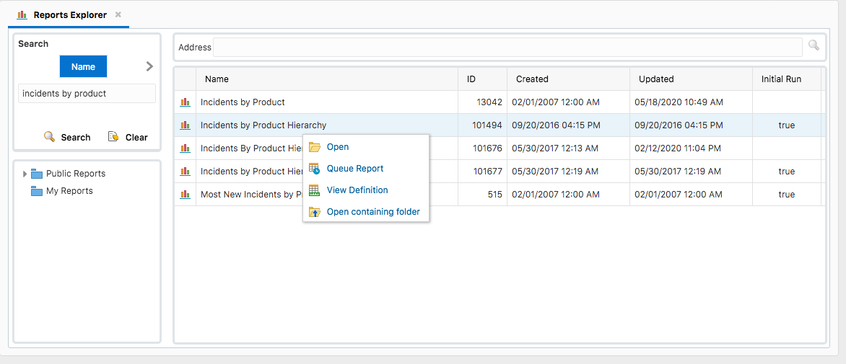Click the My Reports folder icon
The width and height of the screenshot is (846, 364).
point(37,191)
